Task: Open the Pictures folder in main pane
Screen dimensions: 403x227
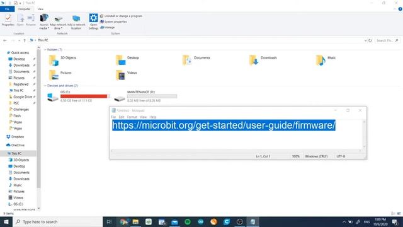Action: [x=54, y=75]
